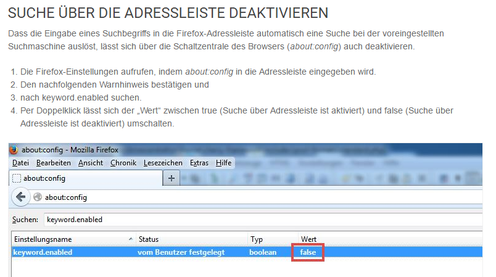The width and height of the screenshot is (496, 277).
Task: Click step 'Den nachfolgenden Warnhinweis bestätigen und'
Action: 115,85
